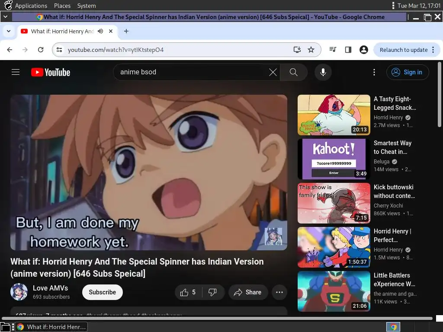Click the GNOME foot logo icon
This screenshot has width=443, height=332.
(x=8, y=5)
